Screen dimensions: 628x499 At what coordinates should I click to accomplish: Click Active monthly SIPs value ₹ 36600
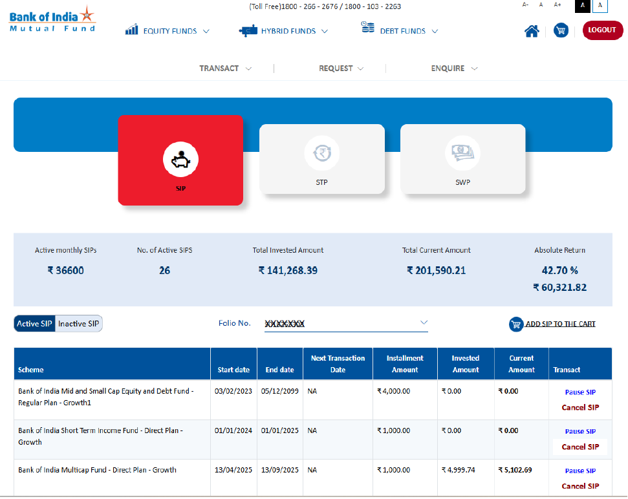(66, 271)
